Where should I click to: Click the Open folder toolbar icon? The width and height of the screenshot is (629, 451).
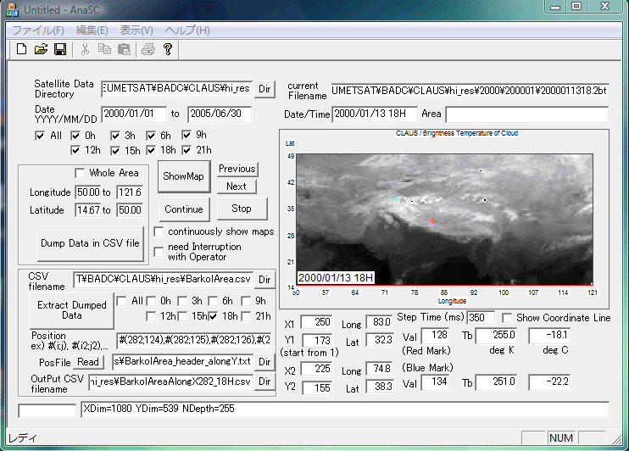(x=41, y=50)
